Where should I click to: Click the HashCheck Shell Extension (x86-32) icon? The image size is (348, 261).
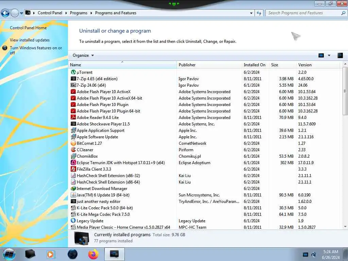point(73,175)
